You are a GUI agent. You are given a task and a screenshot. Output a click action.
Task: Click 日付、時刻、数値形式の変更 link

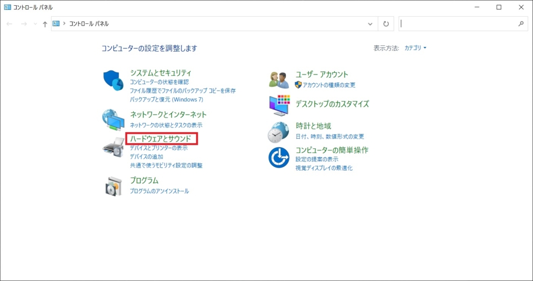(329, 136)
